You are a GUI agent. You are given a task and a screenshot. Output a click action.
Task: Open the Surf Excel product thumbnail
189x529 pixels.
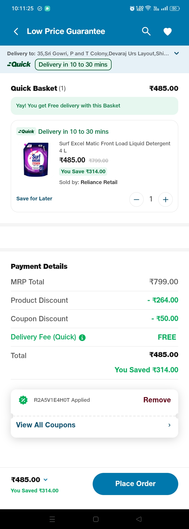click(x=36, y=159)
